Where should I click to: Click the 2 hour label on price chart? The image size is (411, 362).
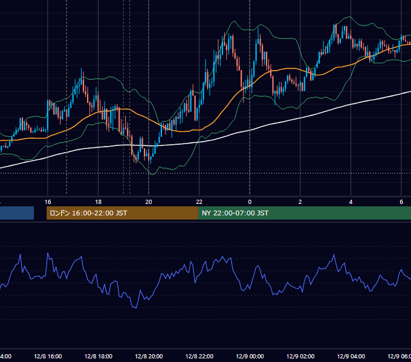point(300,202)
